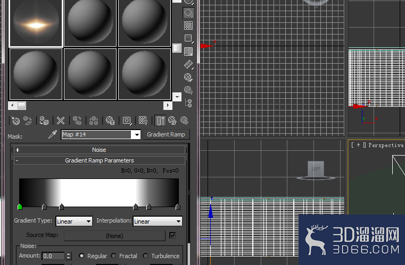The width and height of the screenshot is (405, 265).
Task: Click the Get Material icon
Action: (15, 121)
